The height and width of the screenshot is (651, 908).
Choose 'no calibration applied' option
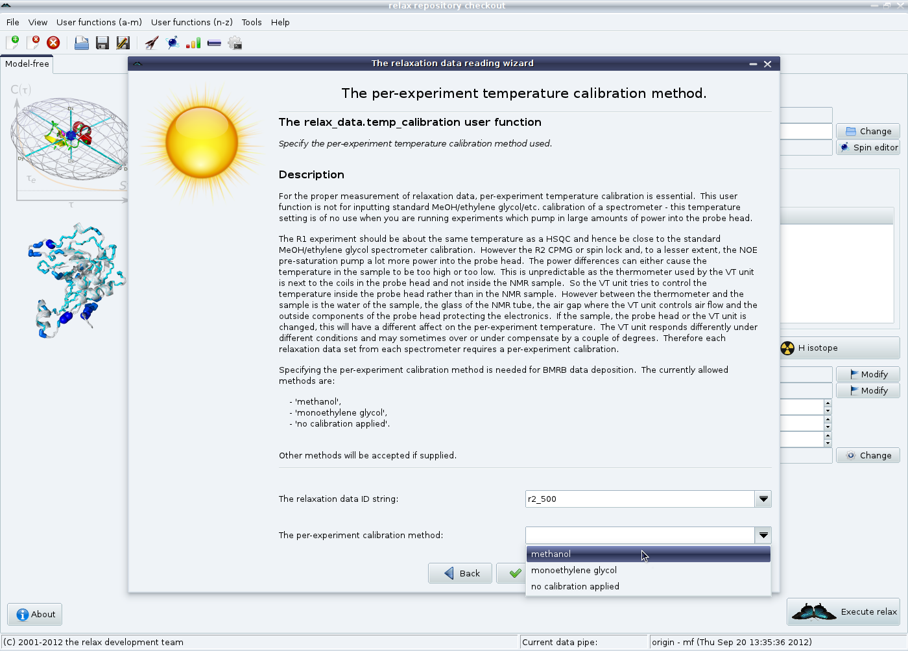[x=575, y=587]
